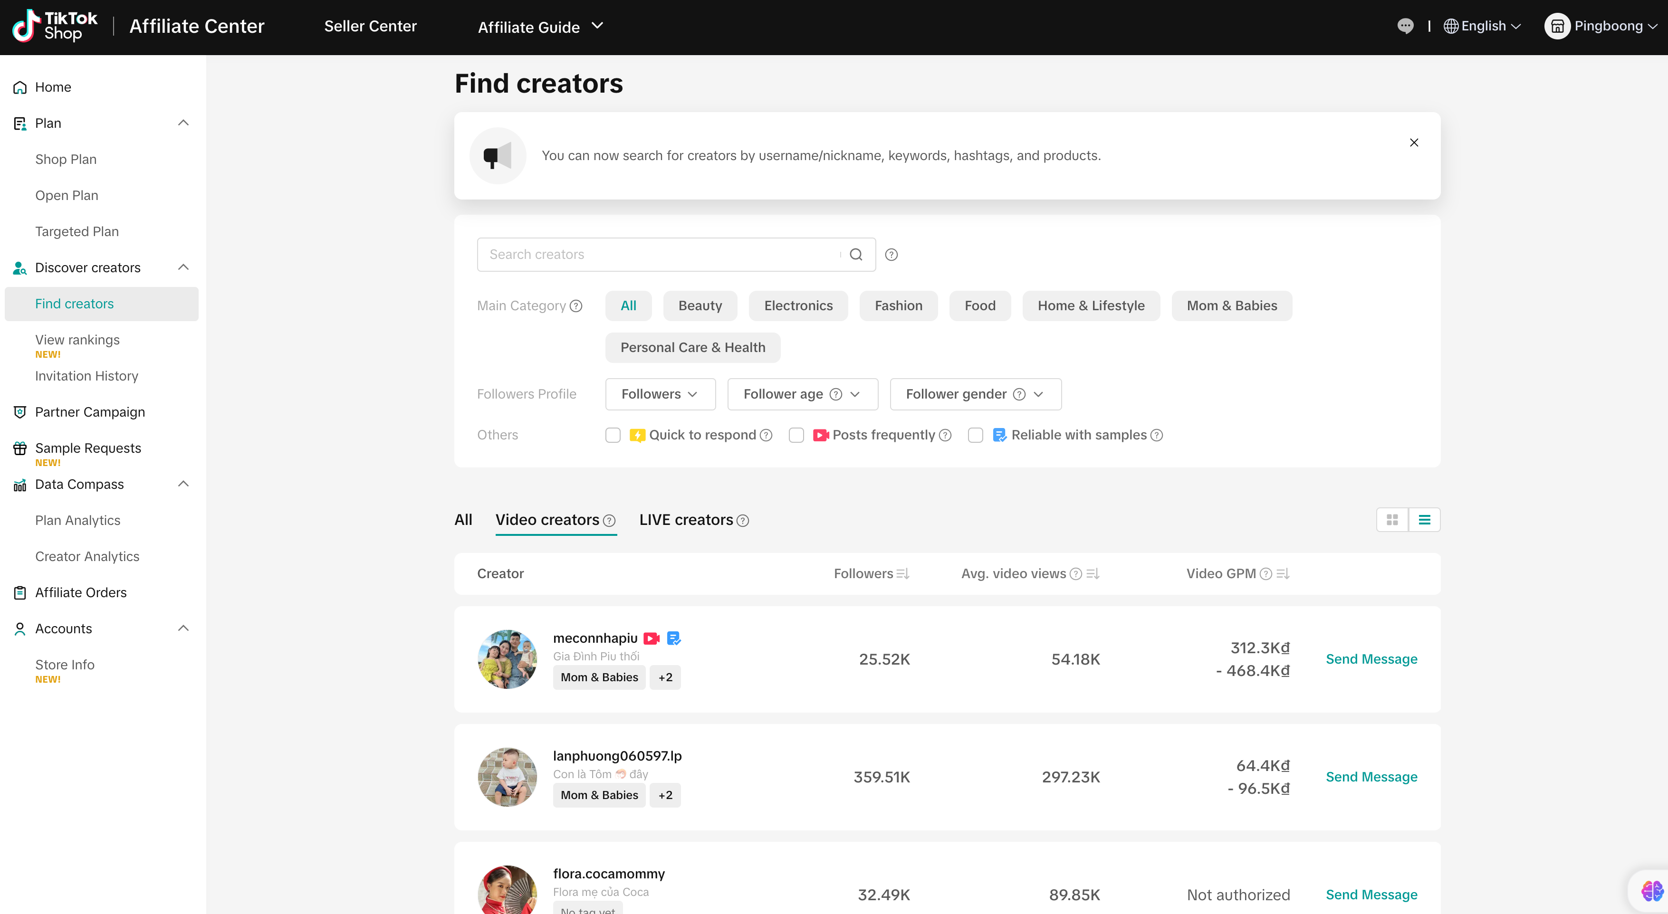Open View rankings in sidebar
The image size is (1668, 914).
click(77, 340)
